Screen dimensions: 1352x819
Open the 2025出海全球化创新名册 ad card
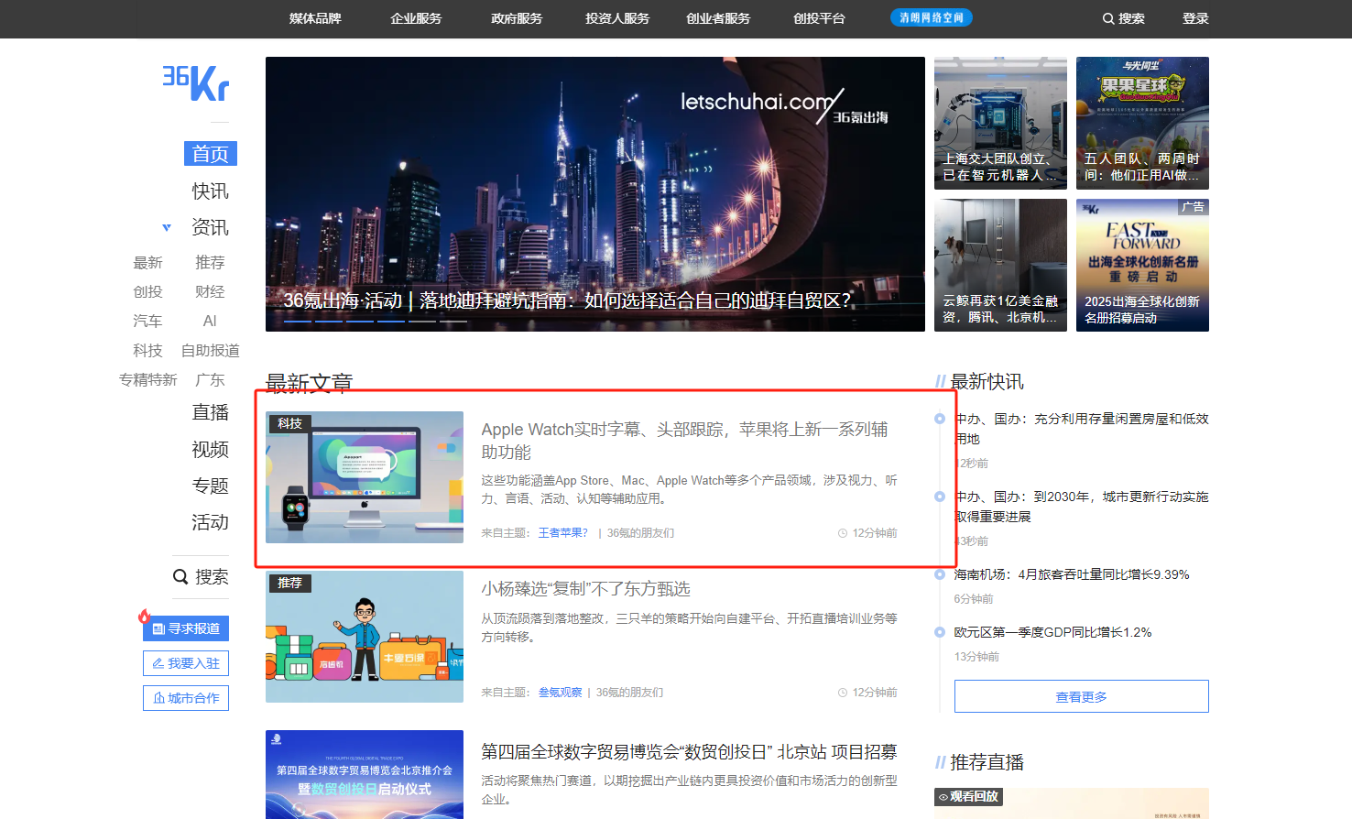coord(1142,265)
